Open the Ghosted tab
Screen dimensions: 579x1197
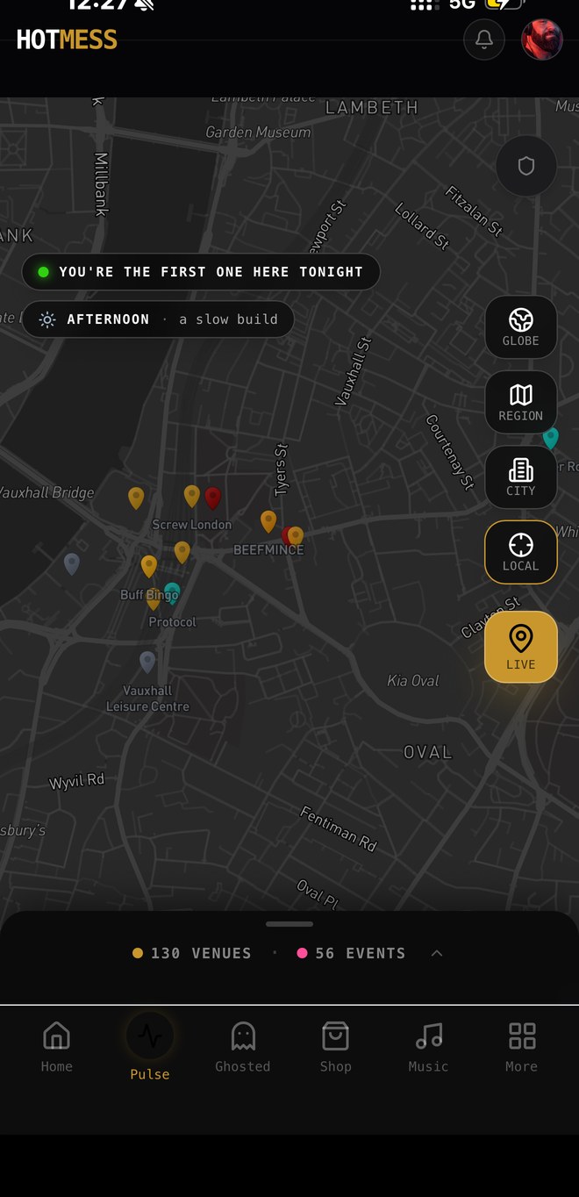[x=243, y=1047]
